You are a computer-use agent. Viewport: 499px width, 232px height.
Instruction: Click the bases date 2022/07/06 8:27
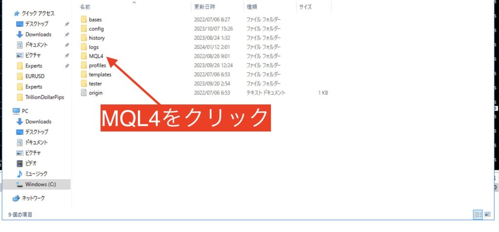[212, 19]
